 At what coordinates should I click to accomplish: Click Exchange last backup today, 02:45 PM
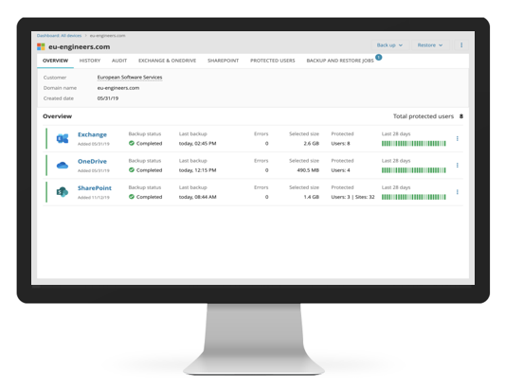coord(197,144)
